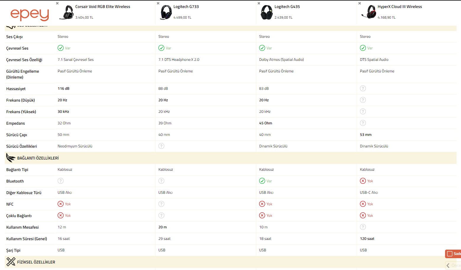This screenshot has height=270, width=461.
Task: Click Corsair's Çoklu Bağlantı cross icon
Action: click(61, 215)
